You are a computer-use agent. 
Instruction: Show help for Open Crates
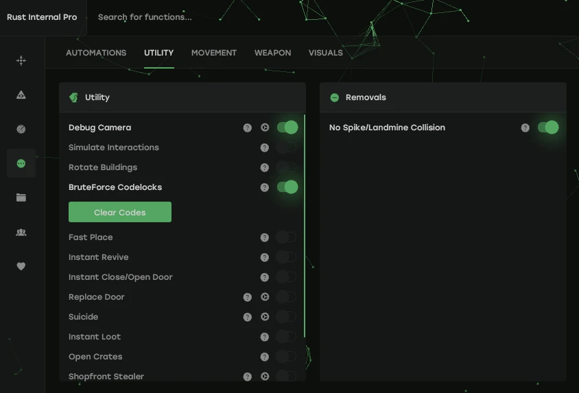pos(264,357)
